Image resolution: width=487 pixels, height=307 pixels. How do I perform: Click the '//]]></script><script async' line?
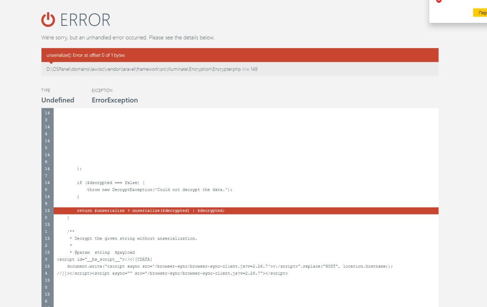(172, 273)
